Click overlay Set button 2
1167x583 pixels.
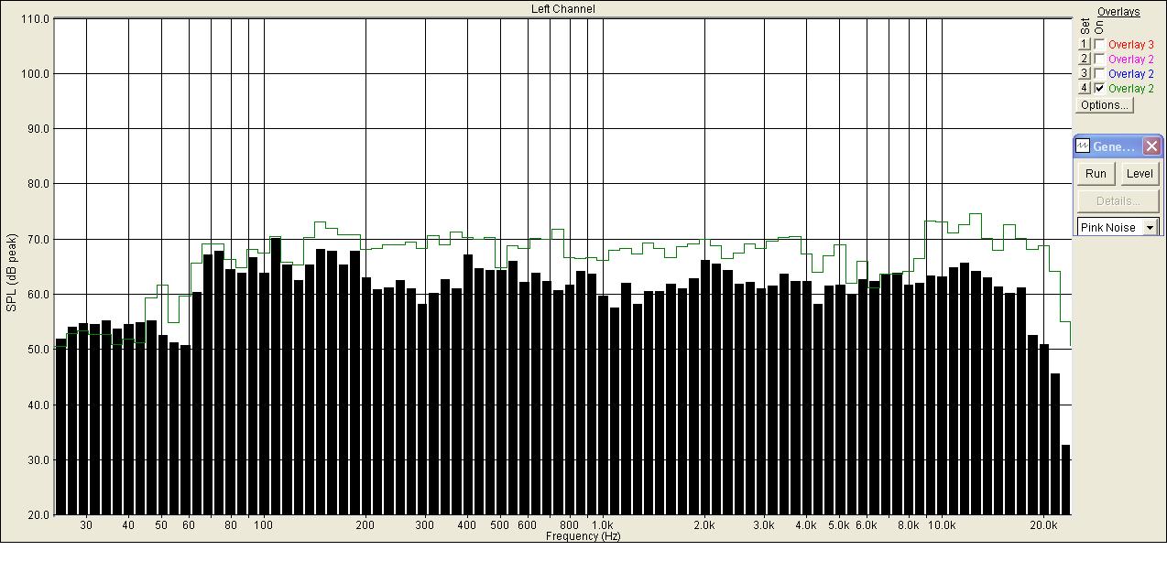click(1084, 59)
